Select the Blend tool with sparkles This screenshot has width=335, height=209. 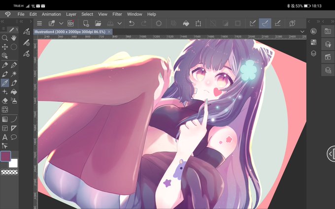point(5,92)
